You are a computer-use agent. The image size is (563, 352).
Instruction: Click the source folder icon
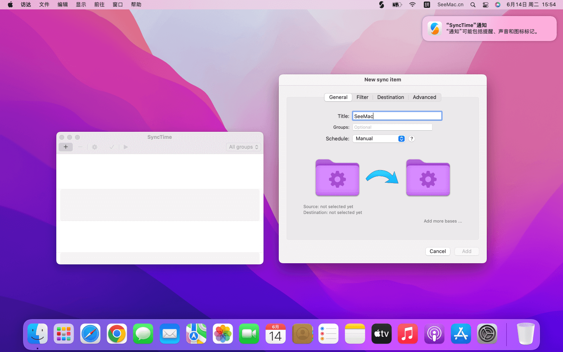337,178
